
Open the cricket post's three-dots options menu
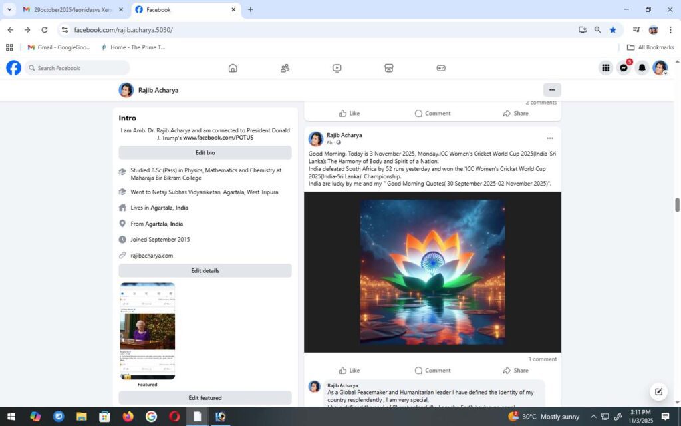coord(549,138)
